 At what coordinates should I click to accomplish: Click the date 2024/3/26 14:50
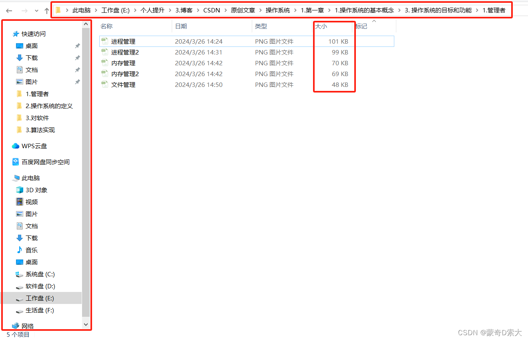click(x=199, y=84)
